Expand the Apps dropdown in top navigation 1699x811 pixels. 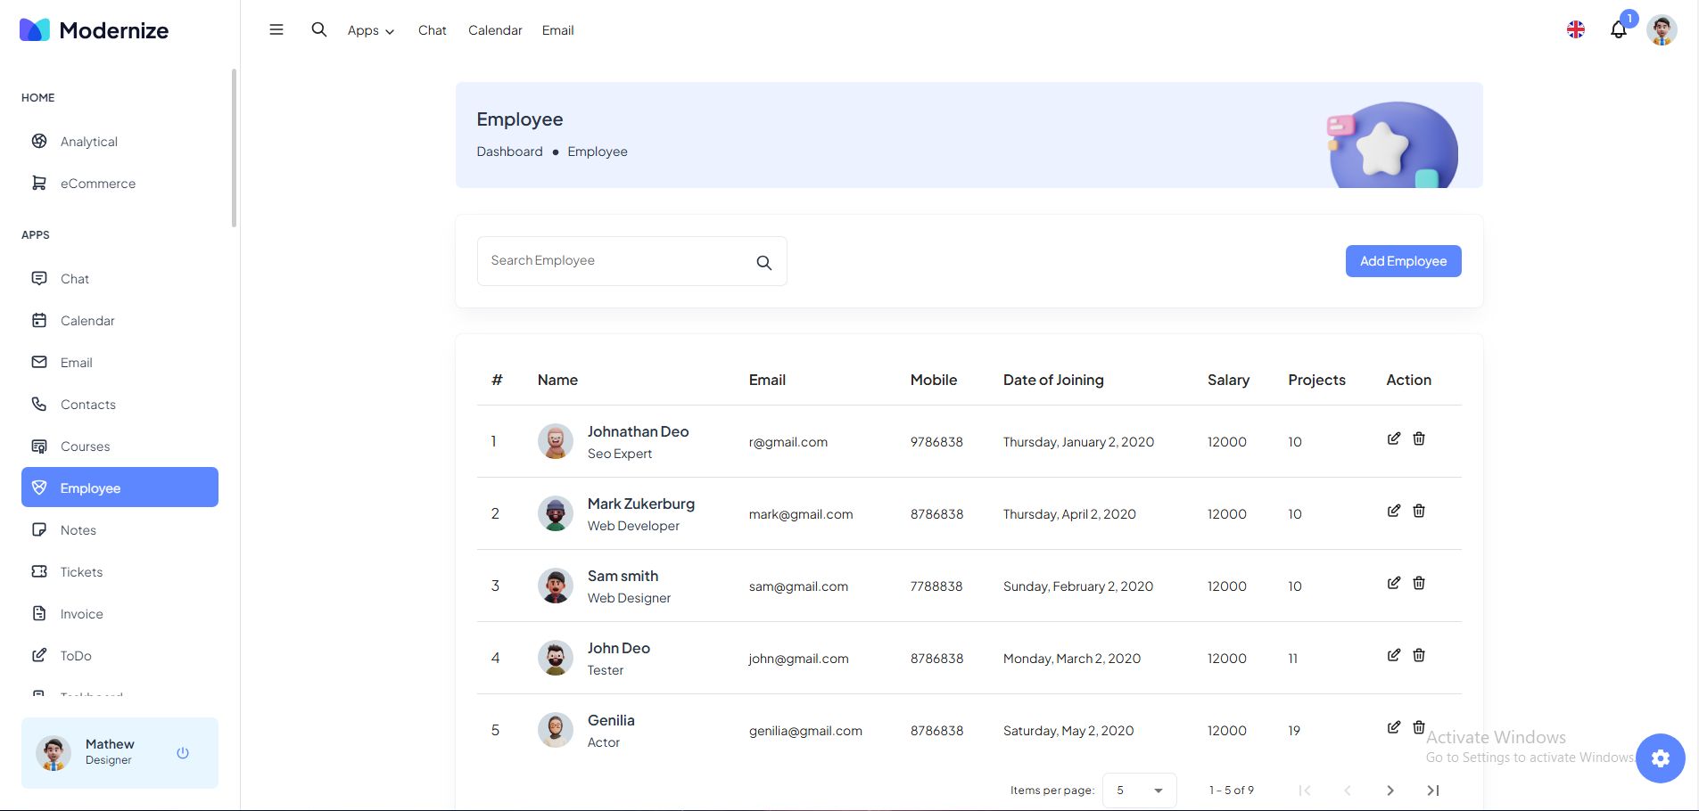coord(370,30)
